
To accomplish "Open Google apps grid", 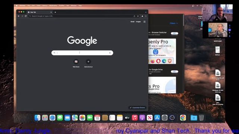I will (x=145, y=22).
